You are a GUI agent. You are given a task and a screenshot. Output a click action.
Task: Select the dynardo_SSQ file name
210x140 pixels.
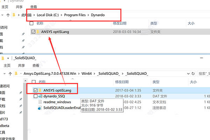[54, 96]
